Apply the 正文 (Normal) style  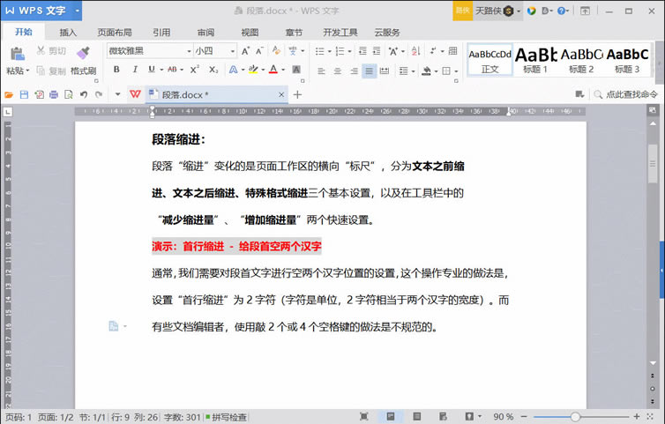point(489,60)
